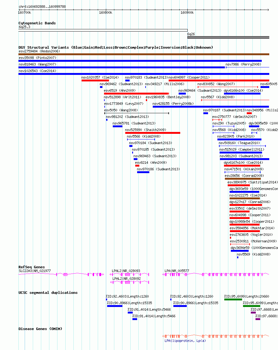278x350 pixels.
Task: Click esv28656 (Conrad2009) label
Action: coord(244,176)
